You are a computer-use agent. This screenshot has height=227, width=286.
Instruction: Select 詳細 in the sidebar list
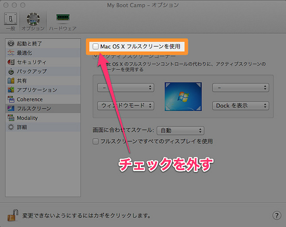point(43,127)
